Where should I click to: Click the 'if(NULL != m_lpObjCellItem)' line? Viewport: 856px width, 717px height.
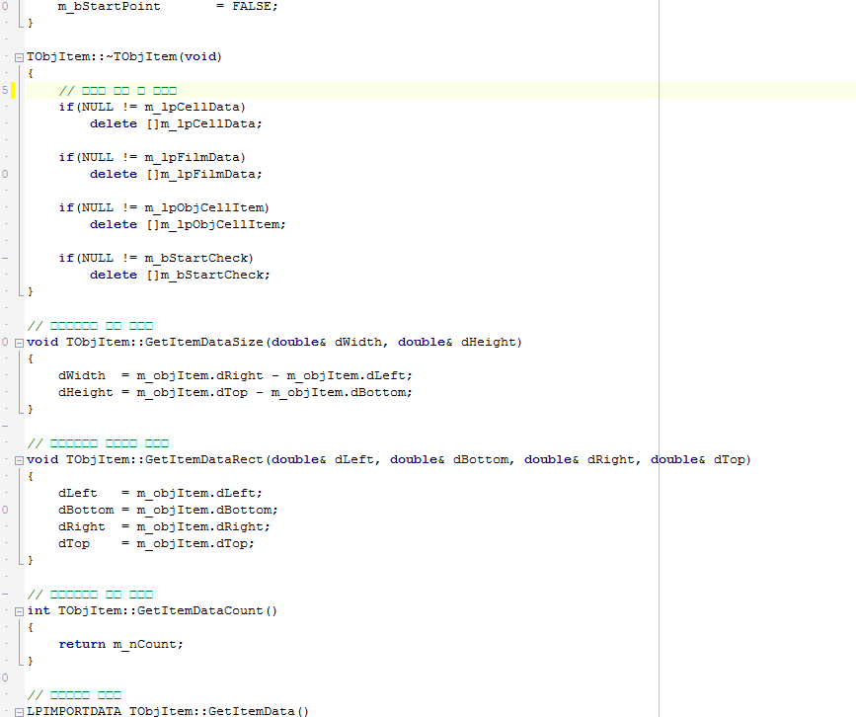coord(163,207)
